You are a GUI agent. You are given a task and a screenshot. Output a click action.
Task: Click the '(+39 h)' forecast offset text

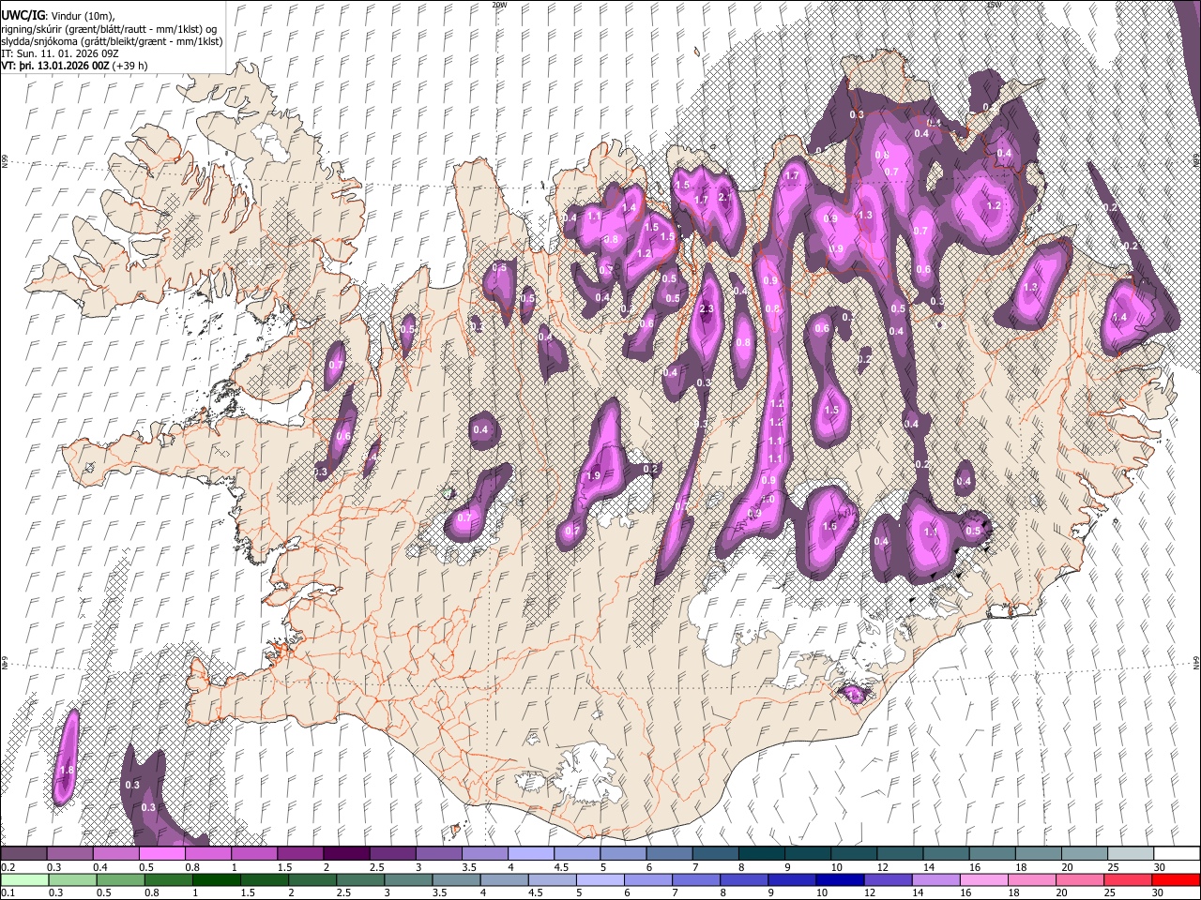coord(130,67)
